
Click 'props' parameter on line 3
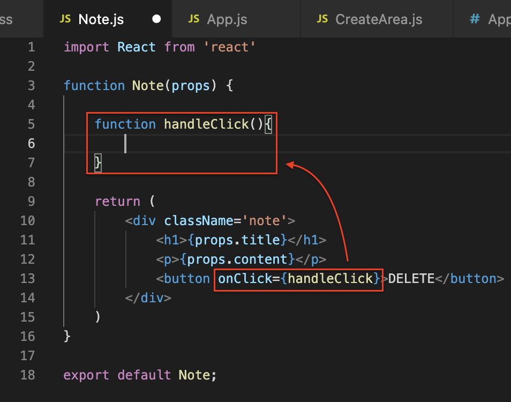[191, 86]
